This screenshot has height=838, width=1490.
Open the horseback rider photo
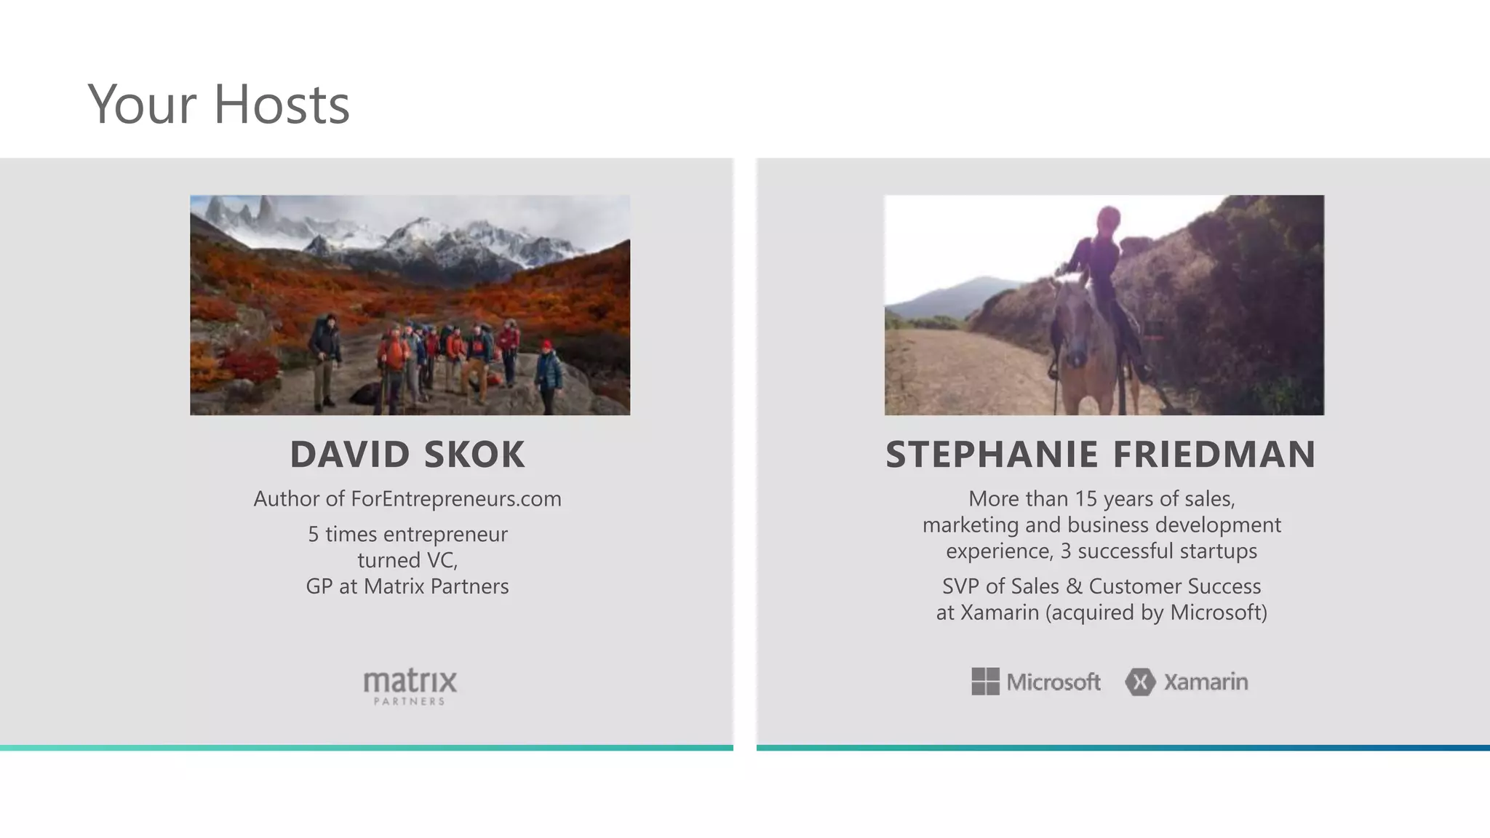[x=1104, y=305]
